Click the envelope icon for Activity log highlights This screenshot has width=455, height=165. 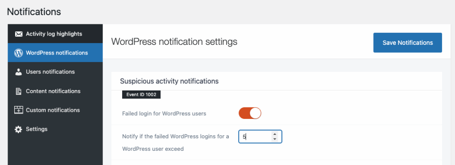click(x=19, y=34)
